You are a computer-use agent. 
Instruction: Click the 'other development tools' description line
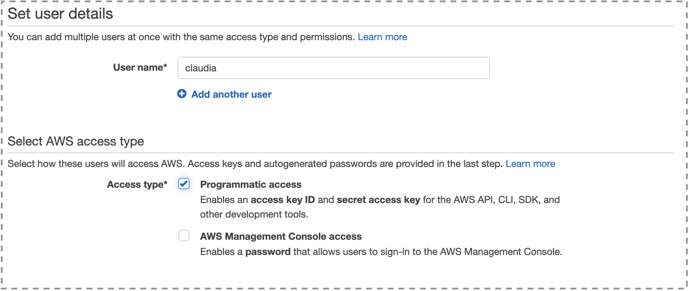coord(254,214)
